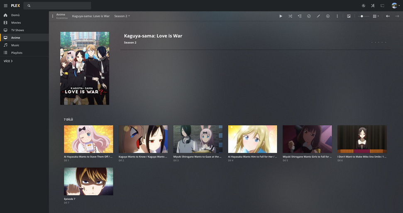Open episode 6 thumbnail I Don't Want to Make
403x213 pixels.
tap(362, 139)
